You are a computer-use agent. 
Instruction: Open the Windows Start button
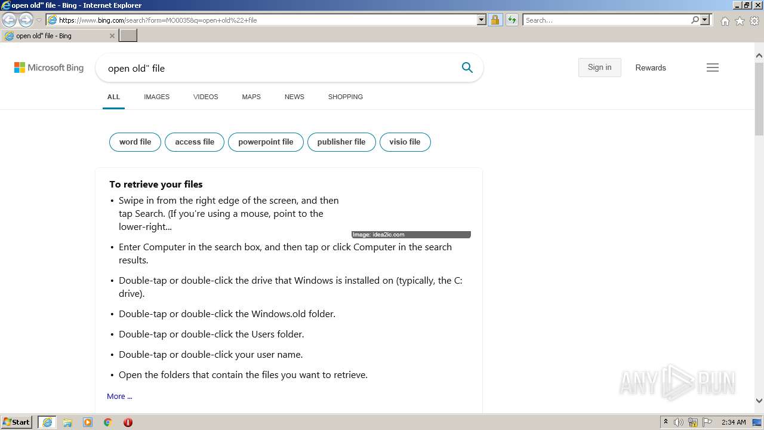pyautogui.click(x=17, y=422)
